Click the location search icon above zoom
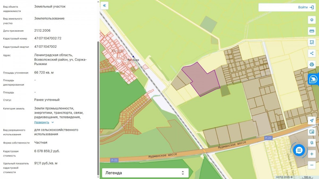 [x=312, y=143]
